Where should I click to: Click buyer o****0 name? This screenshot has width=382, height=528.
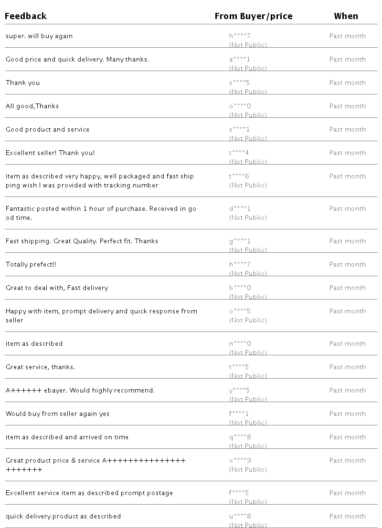tap(240, 106)
